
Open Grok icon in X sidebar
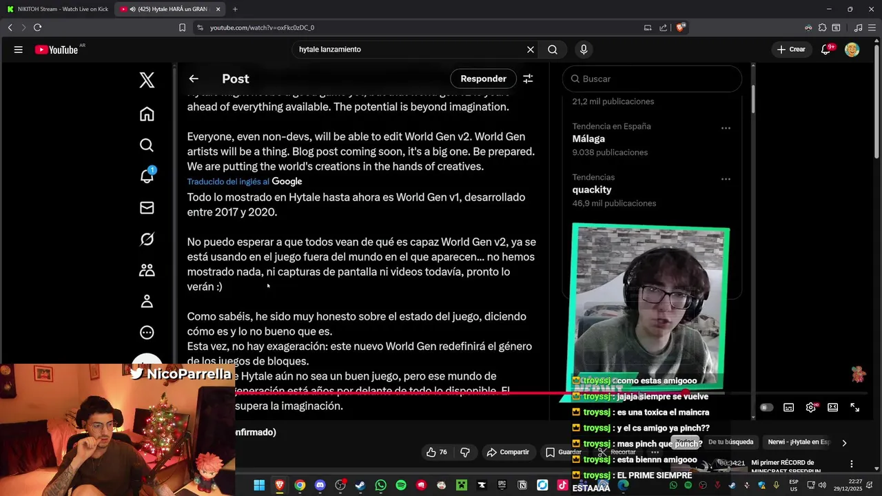147,239
